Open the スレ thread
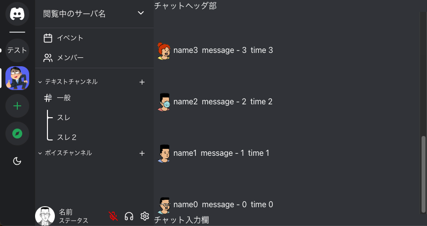This screenshot has width=427, height=226. [x=64, y=118]
